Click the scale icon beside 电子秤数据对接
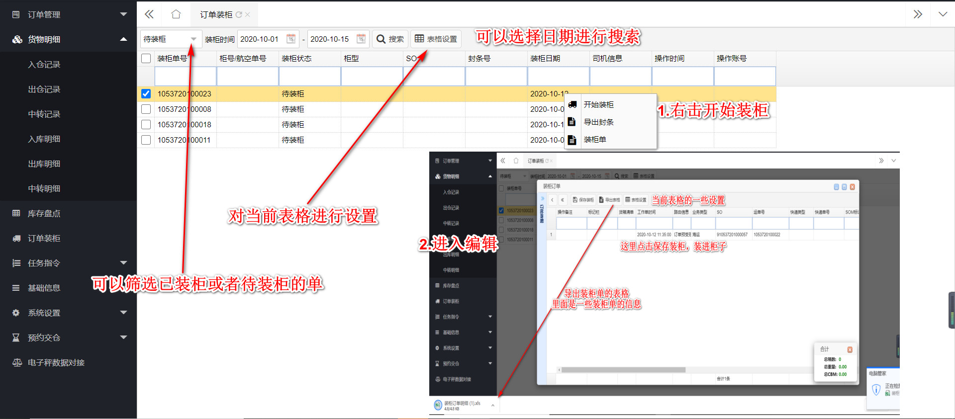The image size is (955, 419). pos(17,362)
